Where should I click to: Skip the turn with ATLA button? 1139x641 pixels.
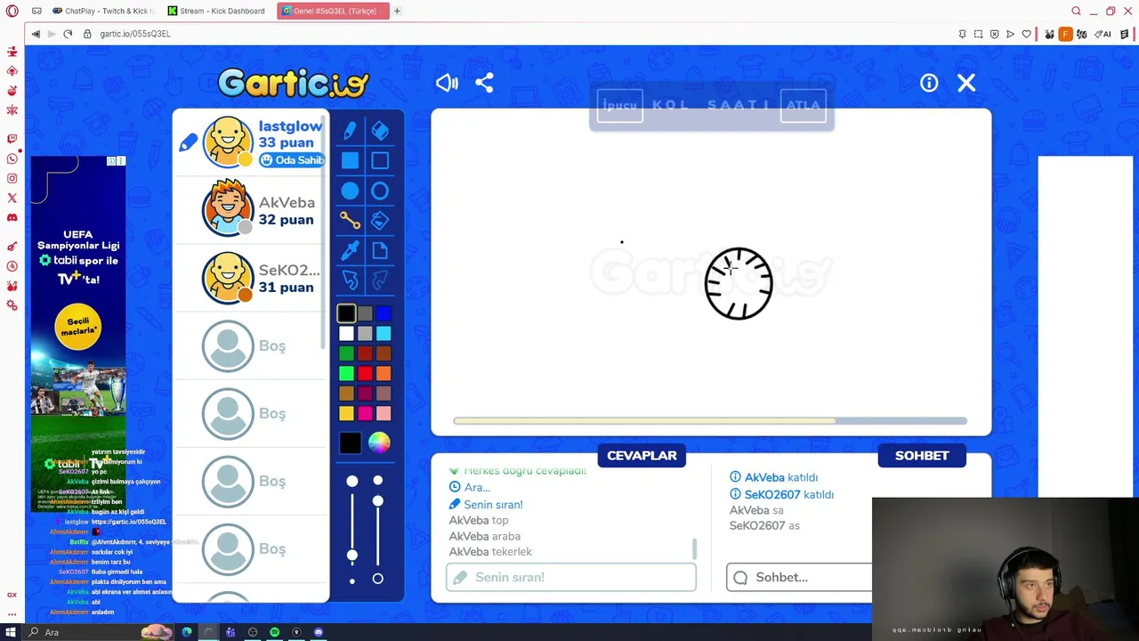[x=803, y=105]
